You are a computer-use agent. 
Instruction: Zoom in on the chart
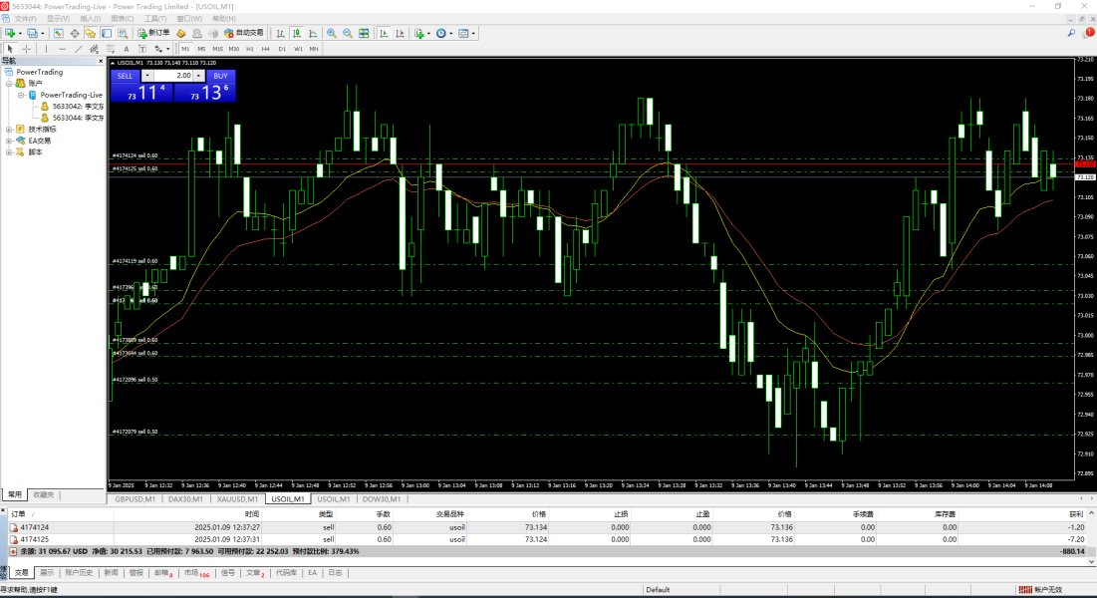coord(332,33)
